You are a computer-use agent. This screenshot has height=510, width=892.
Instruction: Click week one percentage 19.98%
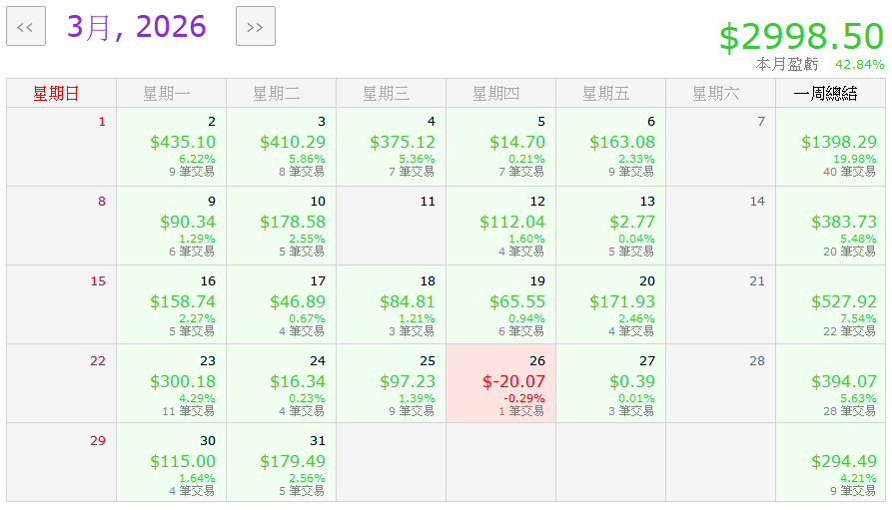[x=855, y=160]
